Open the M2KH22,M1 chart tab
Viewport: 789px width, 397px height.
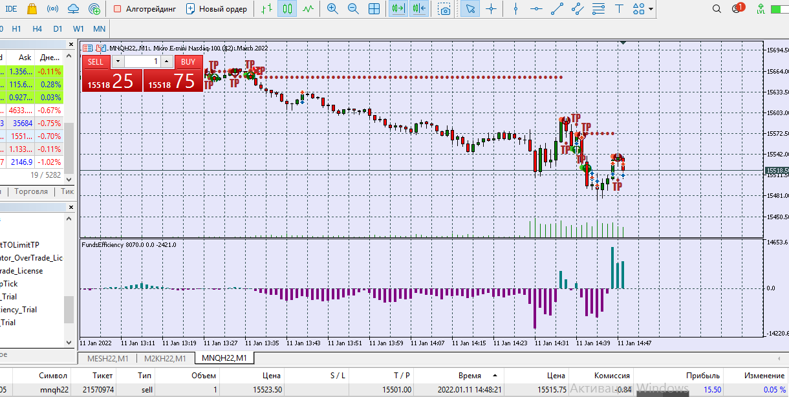coord(165,358)
